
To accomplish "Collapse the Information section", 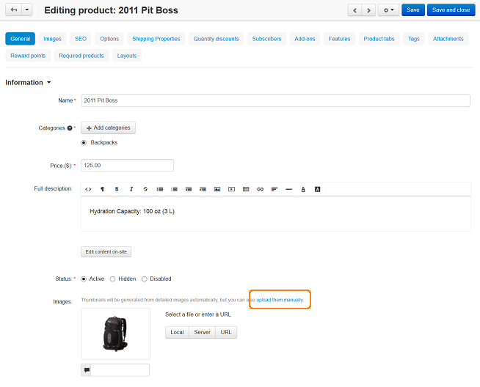I will coord(28,83).
